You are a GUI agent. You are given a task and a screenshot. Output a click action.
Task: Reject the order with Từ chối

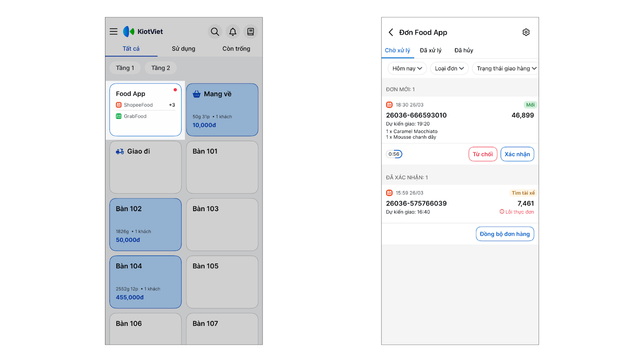483,154
